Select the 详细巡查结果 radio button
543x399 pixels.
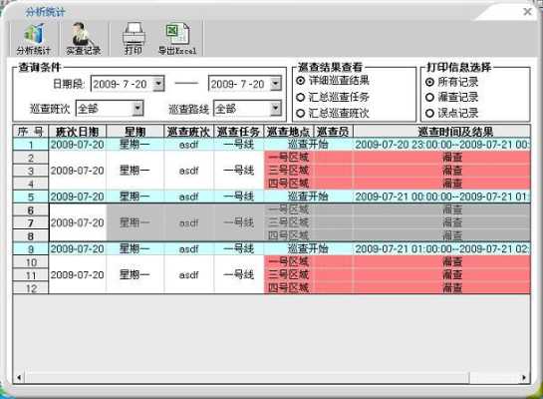301,81
